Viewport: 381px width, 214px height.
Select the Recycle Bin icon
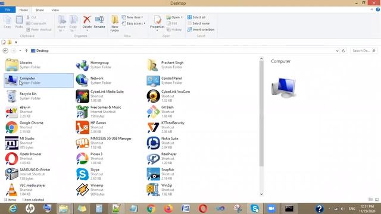pyautogui.click(x=12, y=96)
